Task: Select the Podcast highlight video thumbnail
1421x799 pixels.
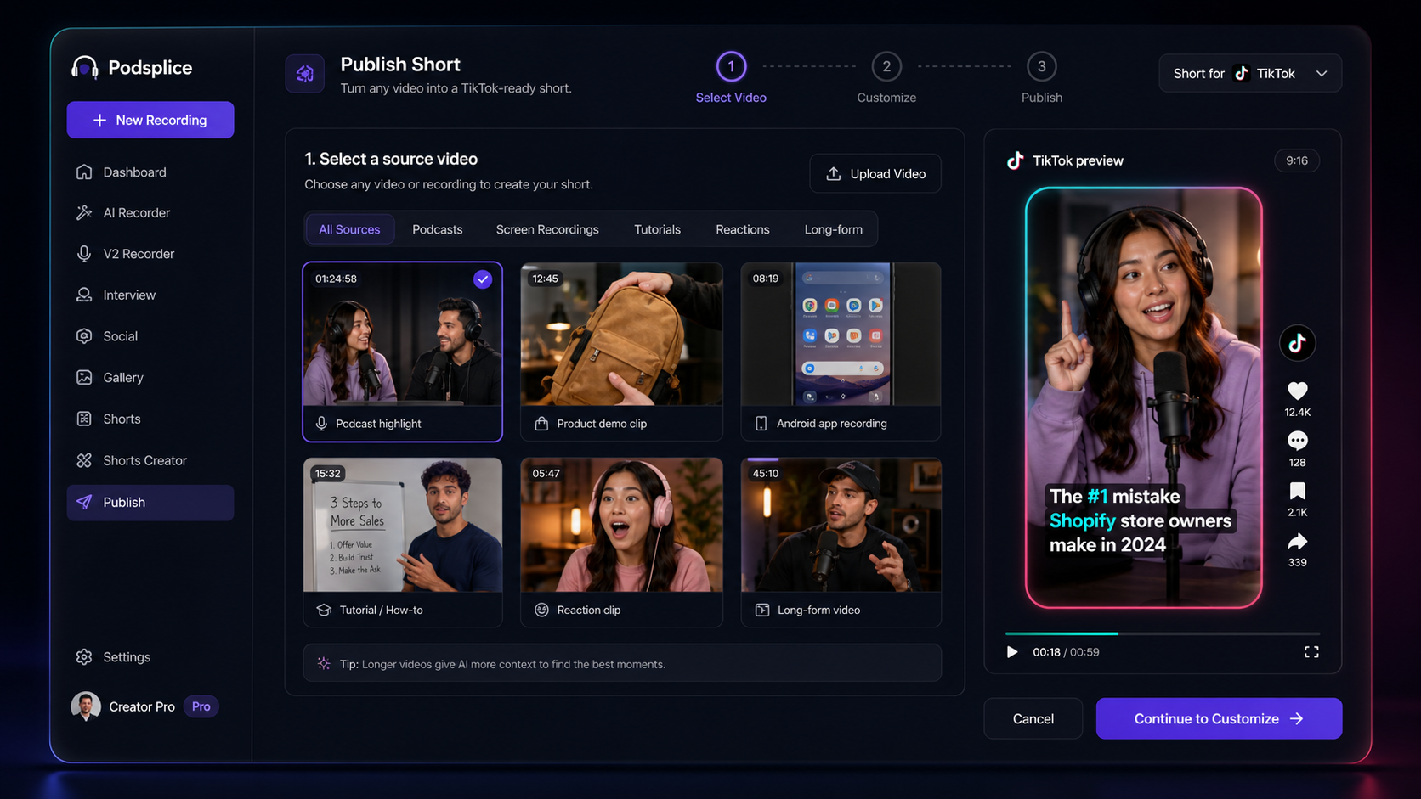Action: (403, 335)
